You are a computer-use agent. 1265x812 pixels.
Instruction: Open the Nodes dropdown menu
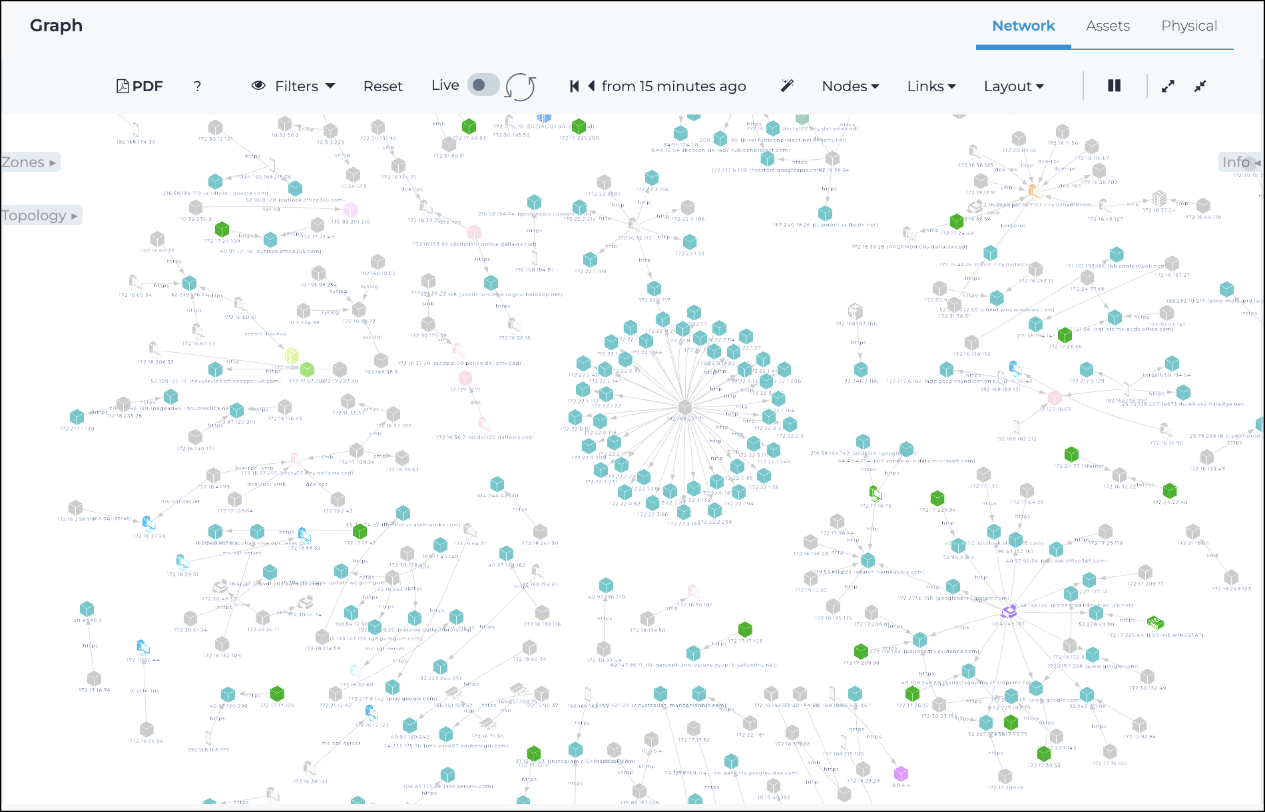tap(850, 86)
